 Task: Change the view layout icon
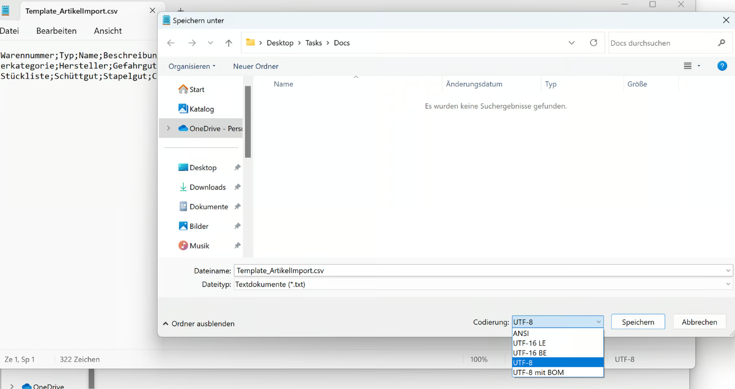[x=688, y=66]
